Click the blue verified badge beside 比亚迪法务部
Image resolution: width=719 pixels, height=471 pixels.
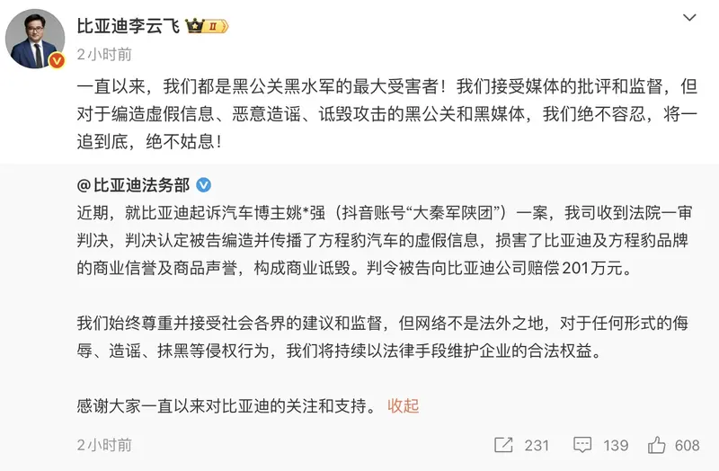[204, 185]
